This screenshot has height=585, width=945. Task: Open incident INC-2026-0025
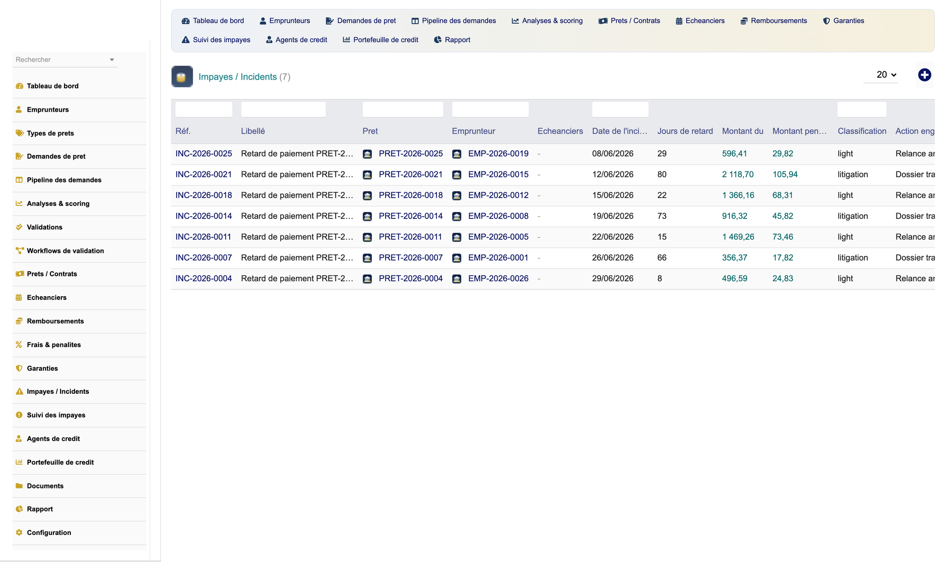pos(203,154)
